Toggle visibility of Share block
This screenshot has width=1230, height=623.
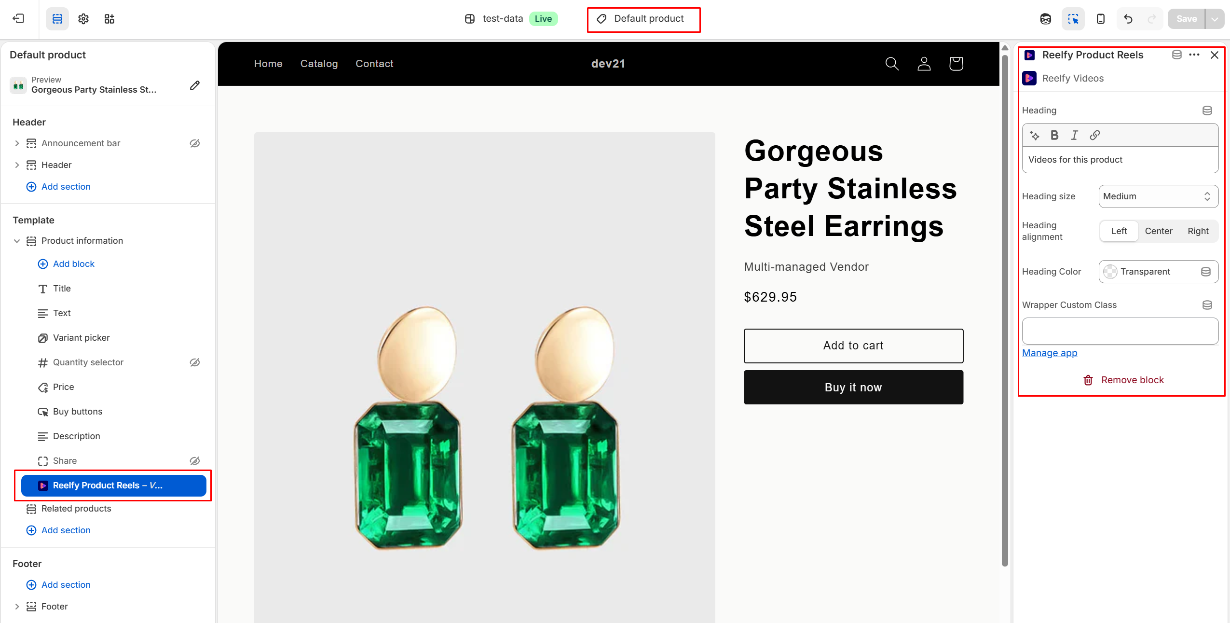195,461
